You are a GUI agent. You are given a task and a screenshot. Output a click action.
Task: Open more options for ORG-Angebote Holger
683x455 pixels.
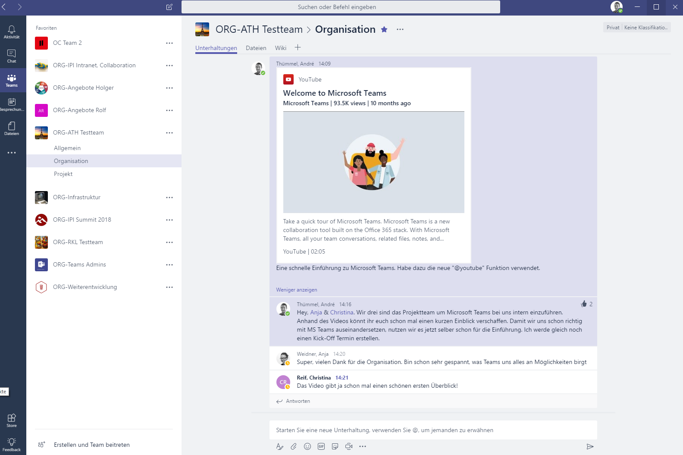[x=169, y=88]
